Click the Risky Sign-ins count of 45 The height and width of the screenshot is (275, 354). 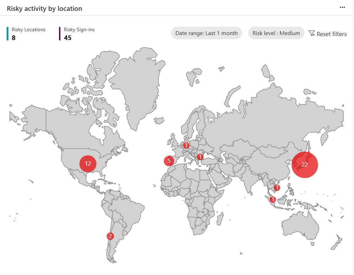pos(68,38)
